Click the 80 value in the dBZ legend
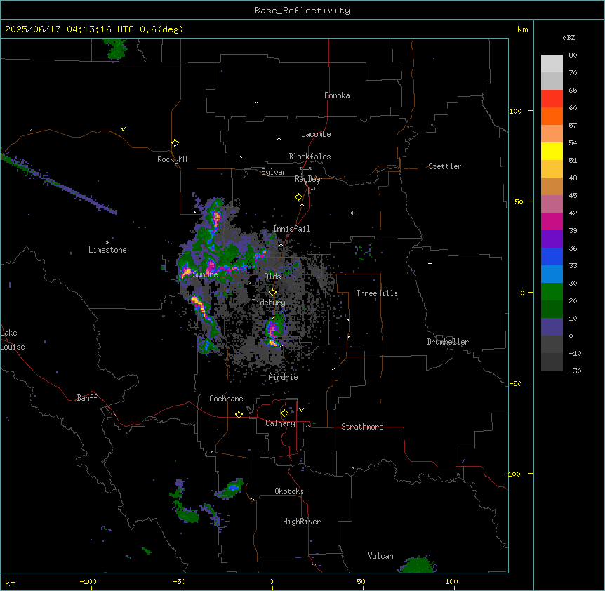Image resolution: width=605 pixels, height=591 pixels. 573,55
